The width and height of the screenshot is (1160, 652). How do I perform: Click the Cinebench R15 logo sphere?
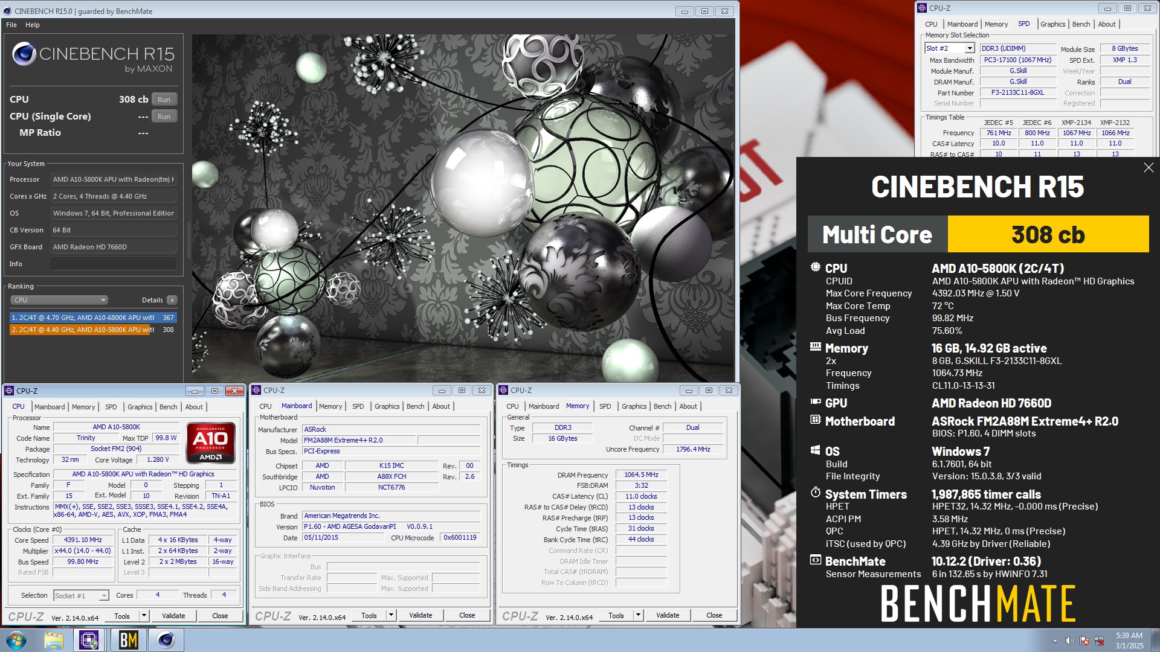24,54
